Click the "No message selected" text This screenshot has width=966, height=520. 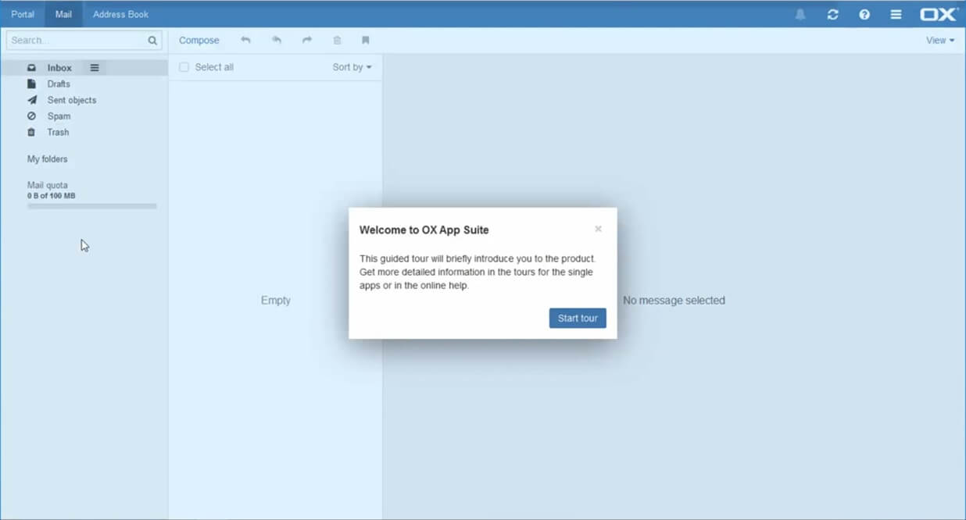(x=674, y=300)
